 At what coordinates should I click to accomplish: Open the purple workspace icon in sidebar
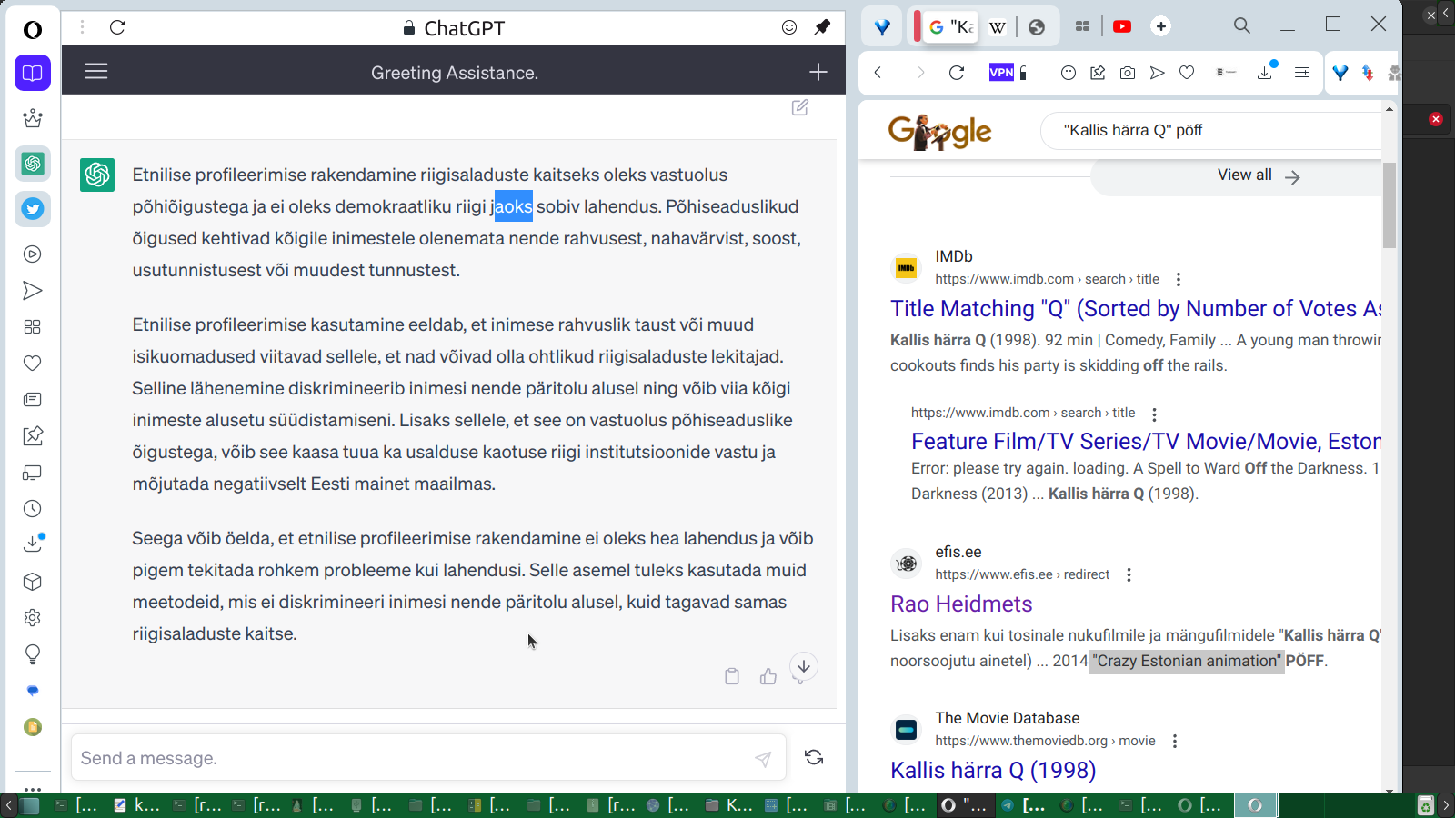click(33, 73)
